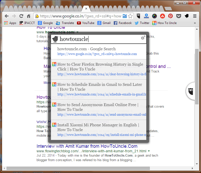Screen dimensions: 201x173
Task: Open the IPACCT bookmark
Action: [27, 23]
